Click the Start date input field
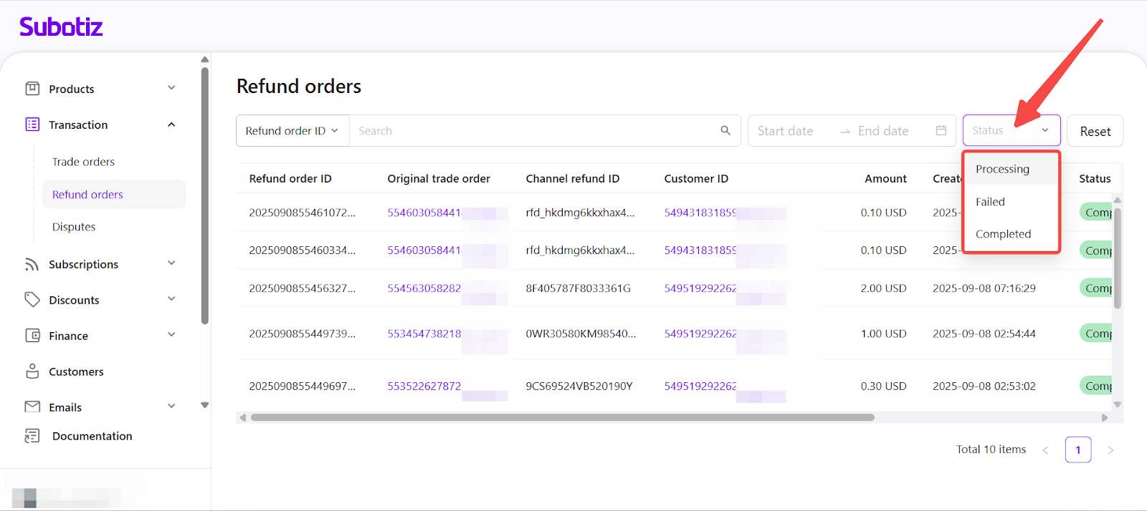The image size is (1147, 511). click(x=786, y=131)
